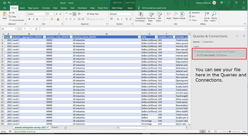
Task: Apply the red font color
Action: (x=58, y=19)
